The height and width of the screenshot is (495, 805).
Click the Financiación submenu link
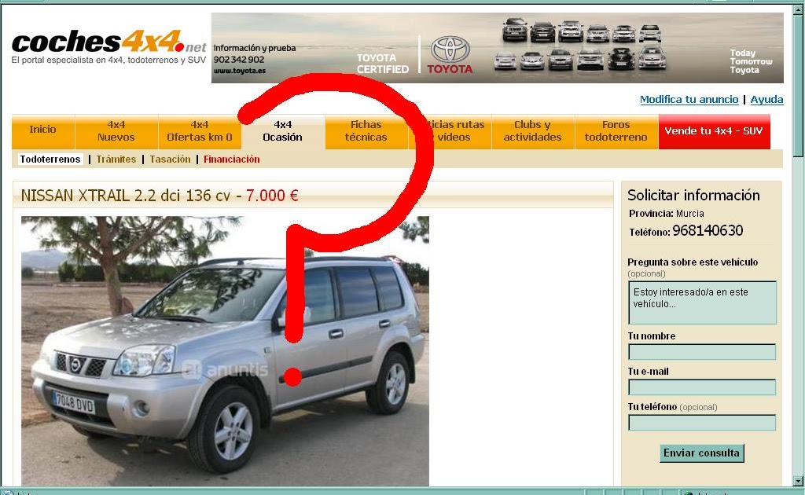232,159
